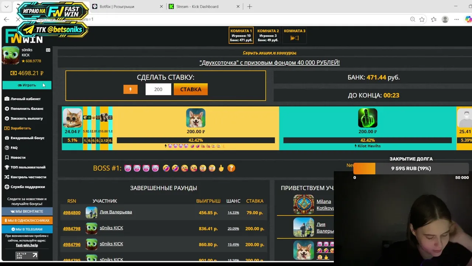The image size is (472, 266).
Task: Click Скрыть акции и конкурсы link
Action: tap(270, 53)
